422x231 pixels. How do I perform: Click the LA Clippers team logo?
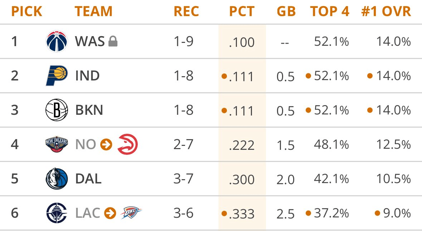[x=57, y=213]
